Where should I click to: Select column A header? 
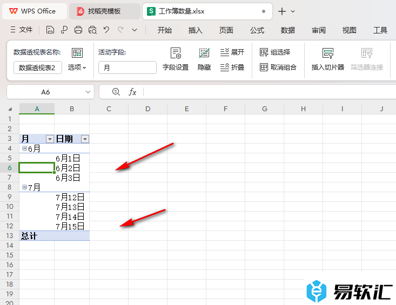click(37, 109)
